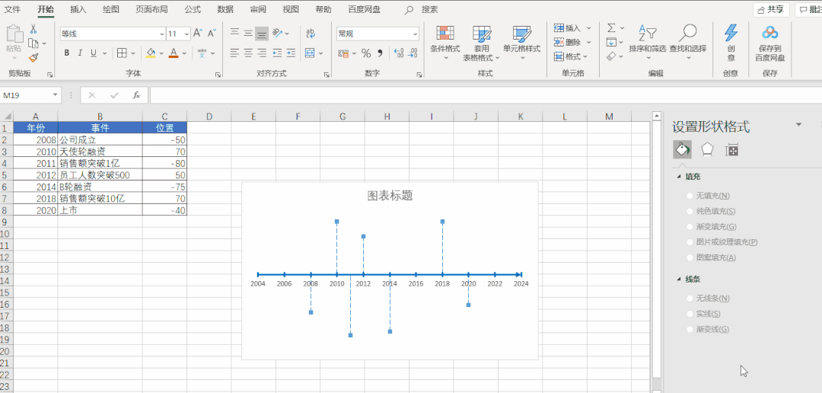The image size is (822, 393).
Task: Decrease font size with small A icon
Action: pyautogui.click(x=212, y=34)
